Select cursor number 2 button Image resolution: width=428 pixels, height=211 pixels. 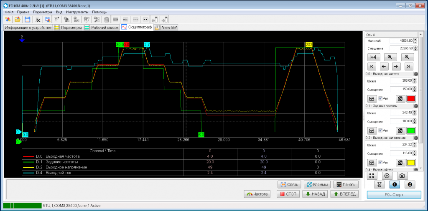(410, 185)
